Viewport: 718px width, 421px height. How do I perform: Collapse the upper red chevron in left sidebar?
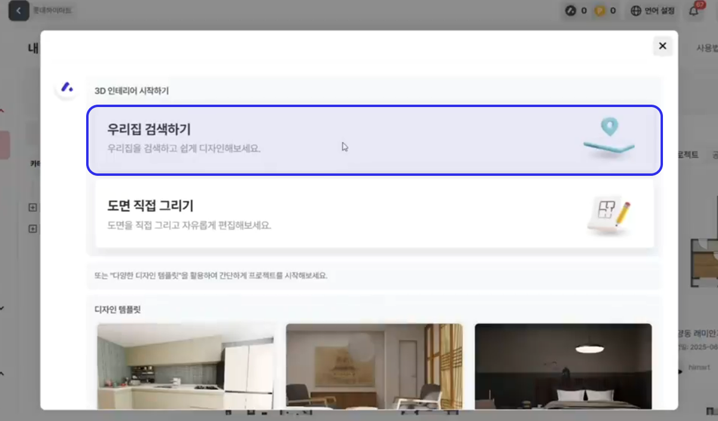(2, 111)
